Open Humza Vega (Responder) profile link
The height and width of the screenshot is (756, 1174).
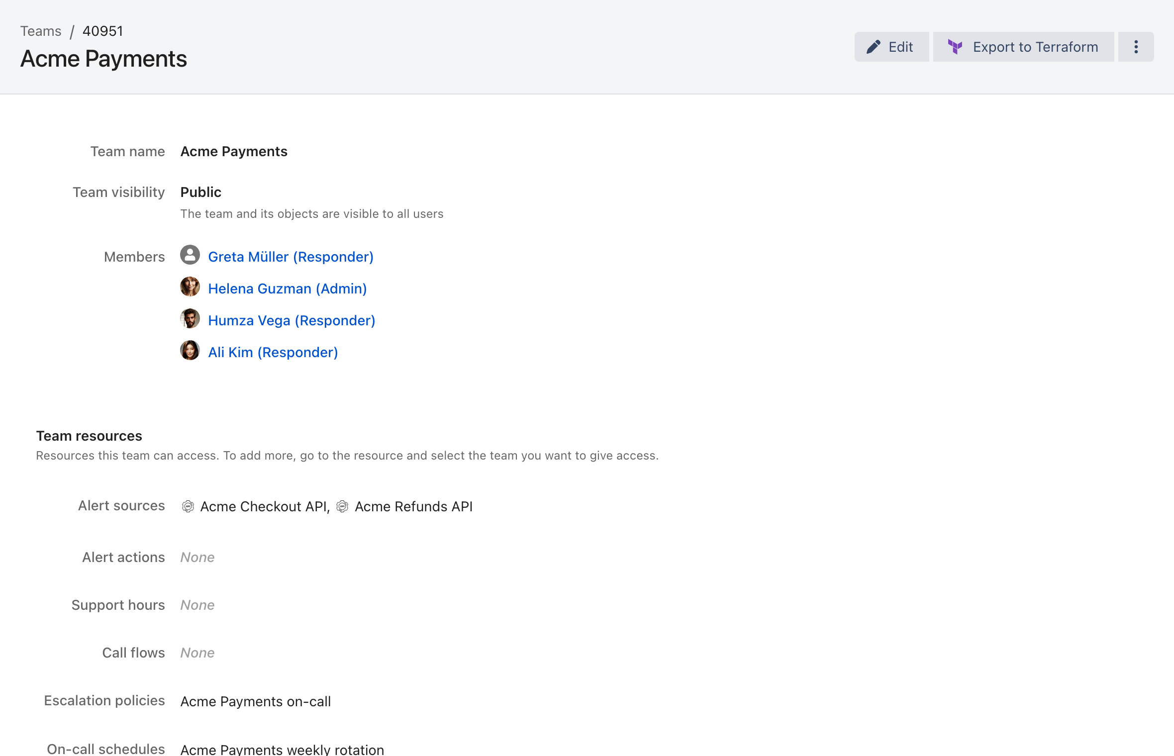pos(292,320)
